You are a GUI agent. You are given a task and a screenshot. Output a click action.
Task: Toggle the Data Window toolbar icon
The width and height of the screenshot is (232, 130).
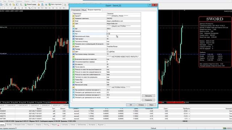pos(10,5)
